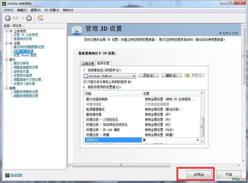248x183 pixels.
Task: Select 查看游戏分级 in task tree
Action: [x=23, y=39]
